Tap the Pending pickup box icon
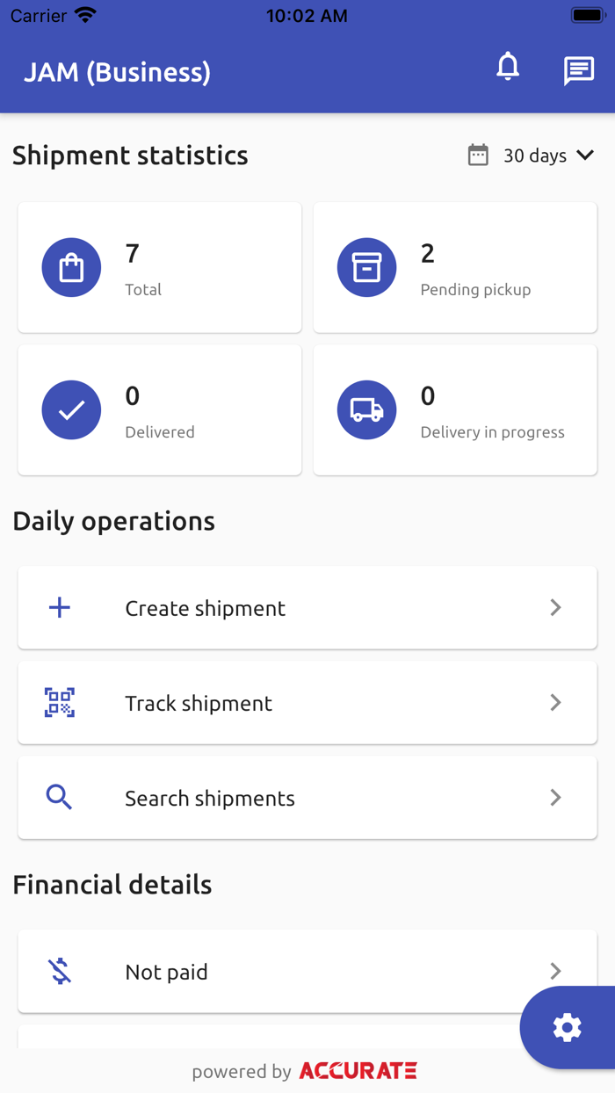The height and width of the screenshot is (1093, 615). point(366,268)
